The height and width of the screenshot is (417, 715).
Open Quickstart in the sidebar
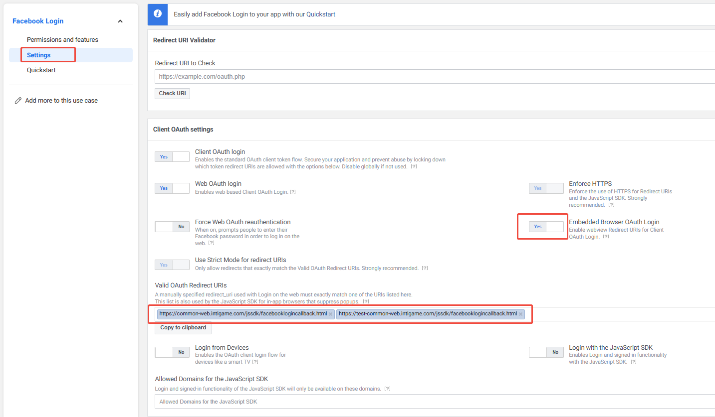41,70
